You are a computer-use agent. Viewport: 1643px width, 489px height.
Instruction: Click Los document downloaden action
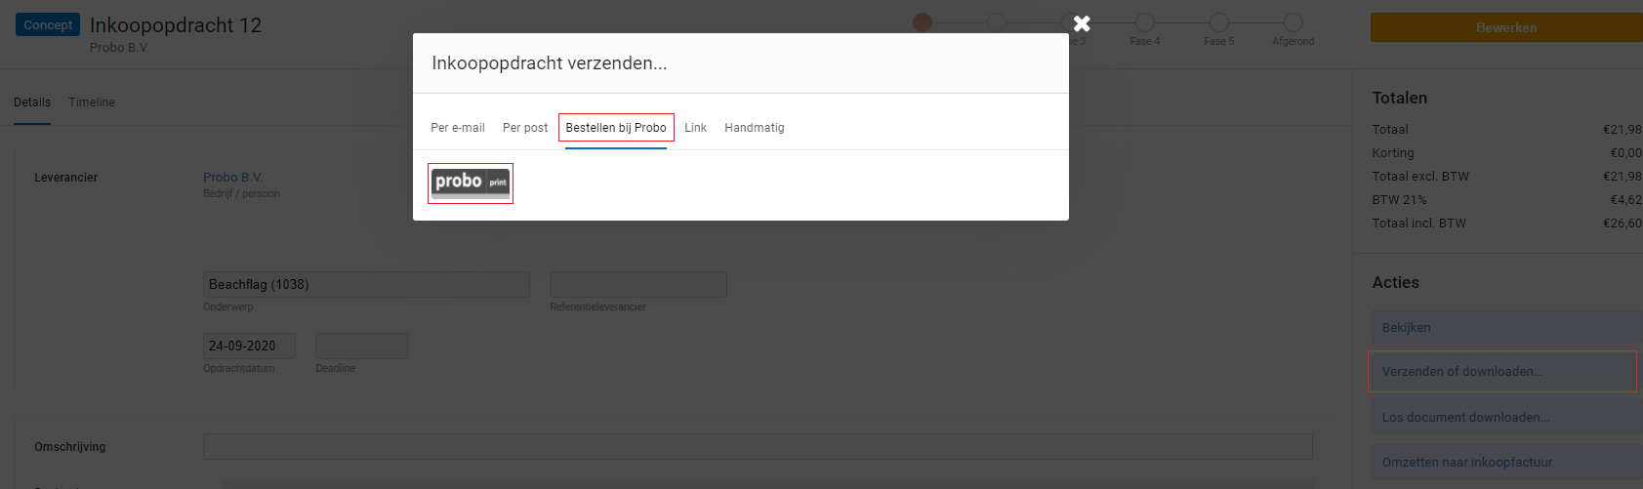[1506, 418]
